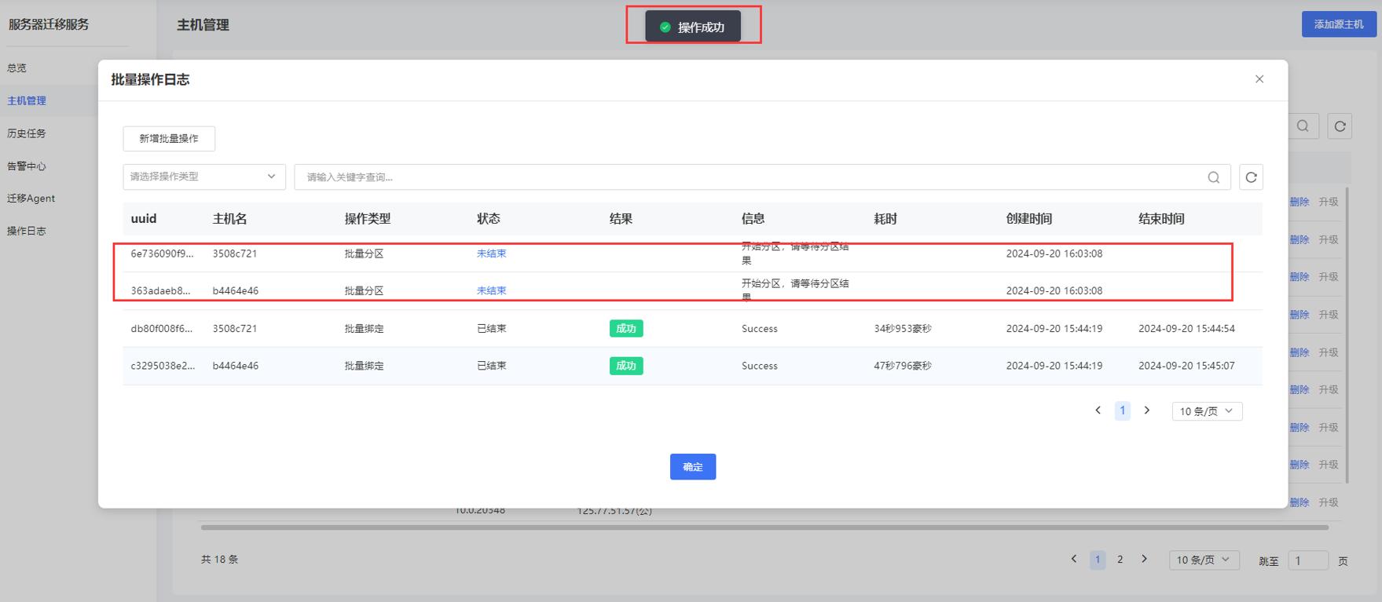1382x602 pixels.
Task: Refresh the batch operation log list
Action: 1252,177
